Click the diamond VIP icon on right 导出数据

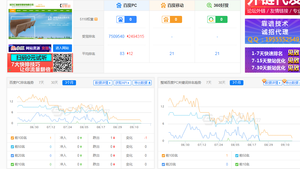(x=284, y=81)
